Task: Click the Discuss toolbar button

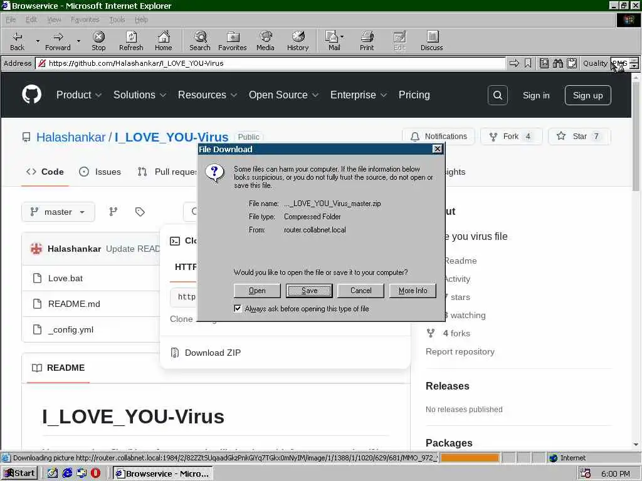Action: [431, 41]
